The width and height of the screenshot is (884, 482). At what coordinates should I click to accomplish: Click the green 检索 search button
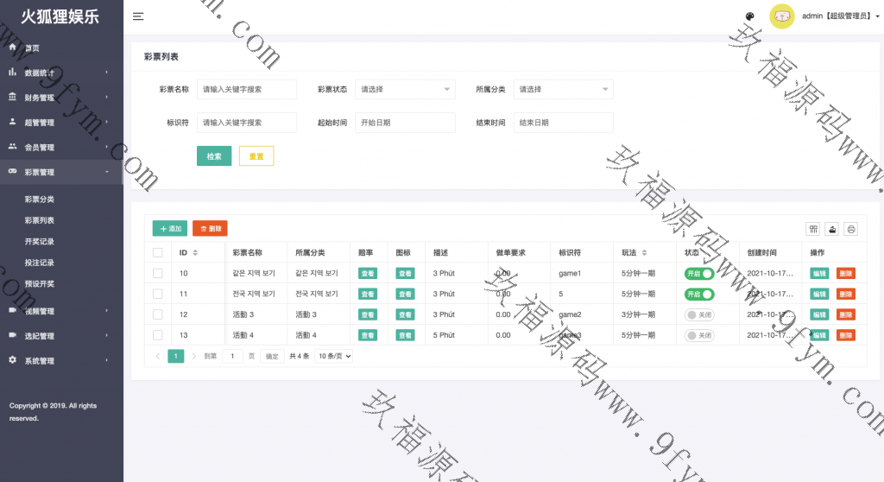[214, 156]
